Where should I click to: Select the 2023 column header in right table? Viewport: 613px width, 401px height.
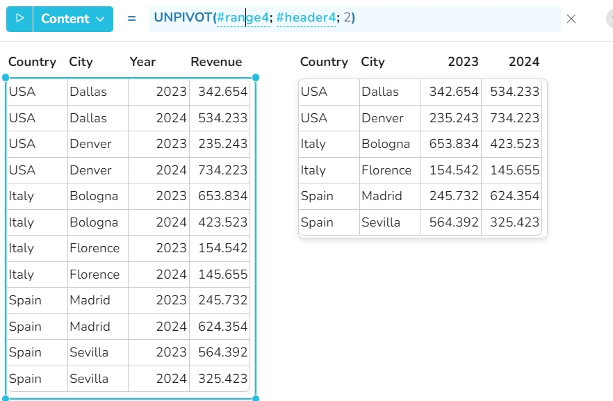463,62
